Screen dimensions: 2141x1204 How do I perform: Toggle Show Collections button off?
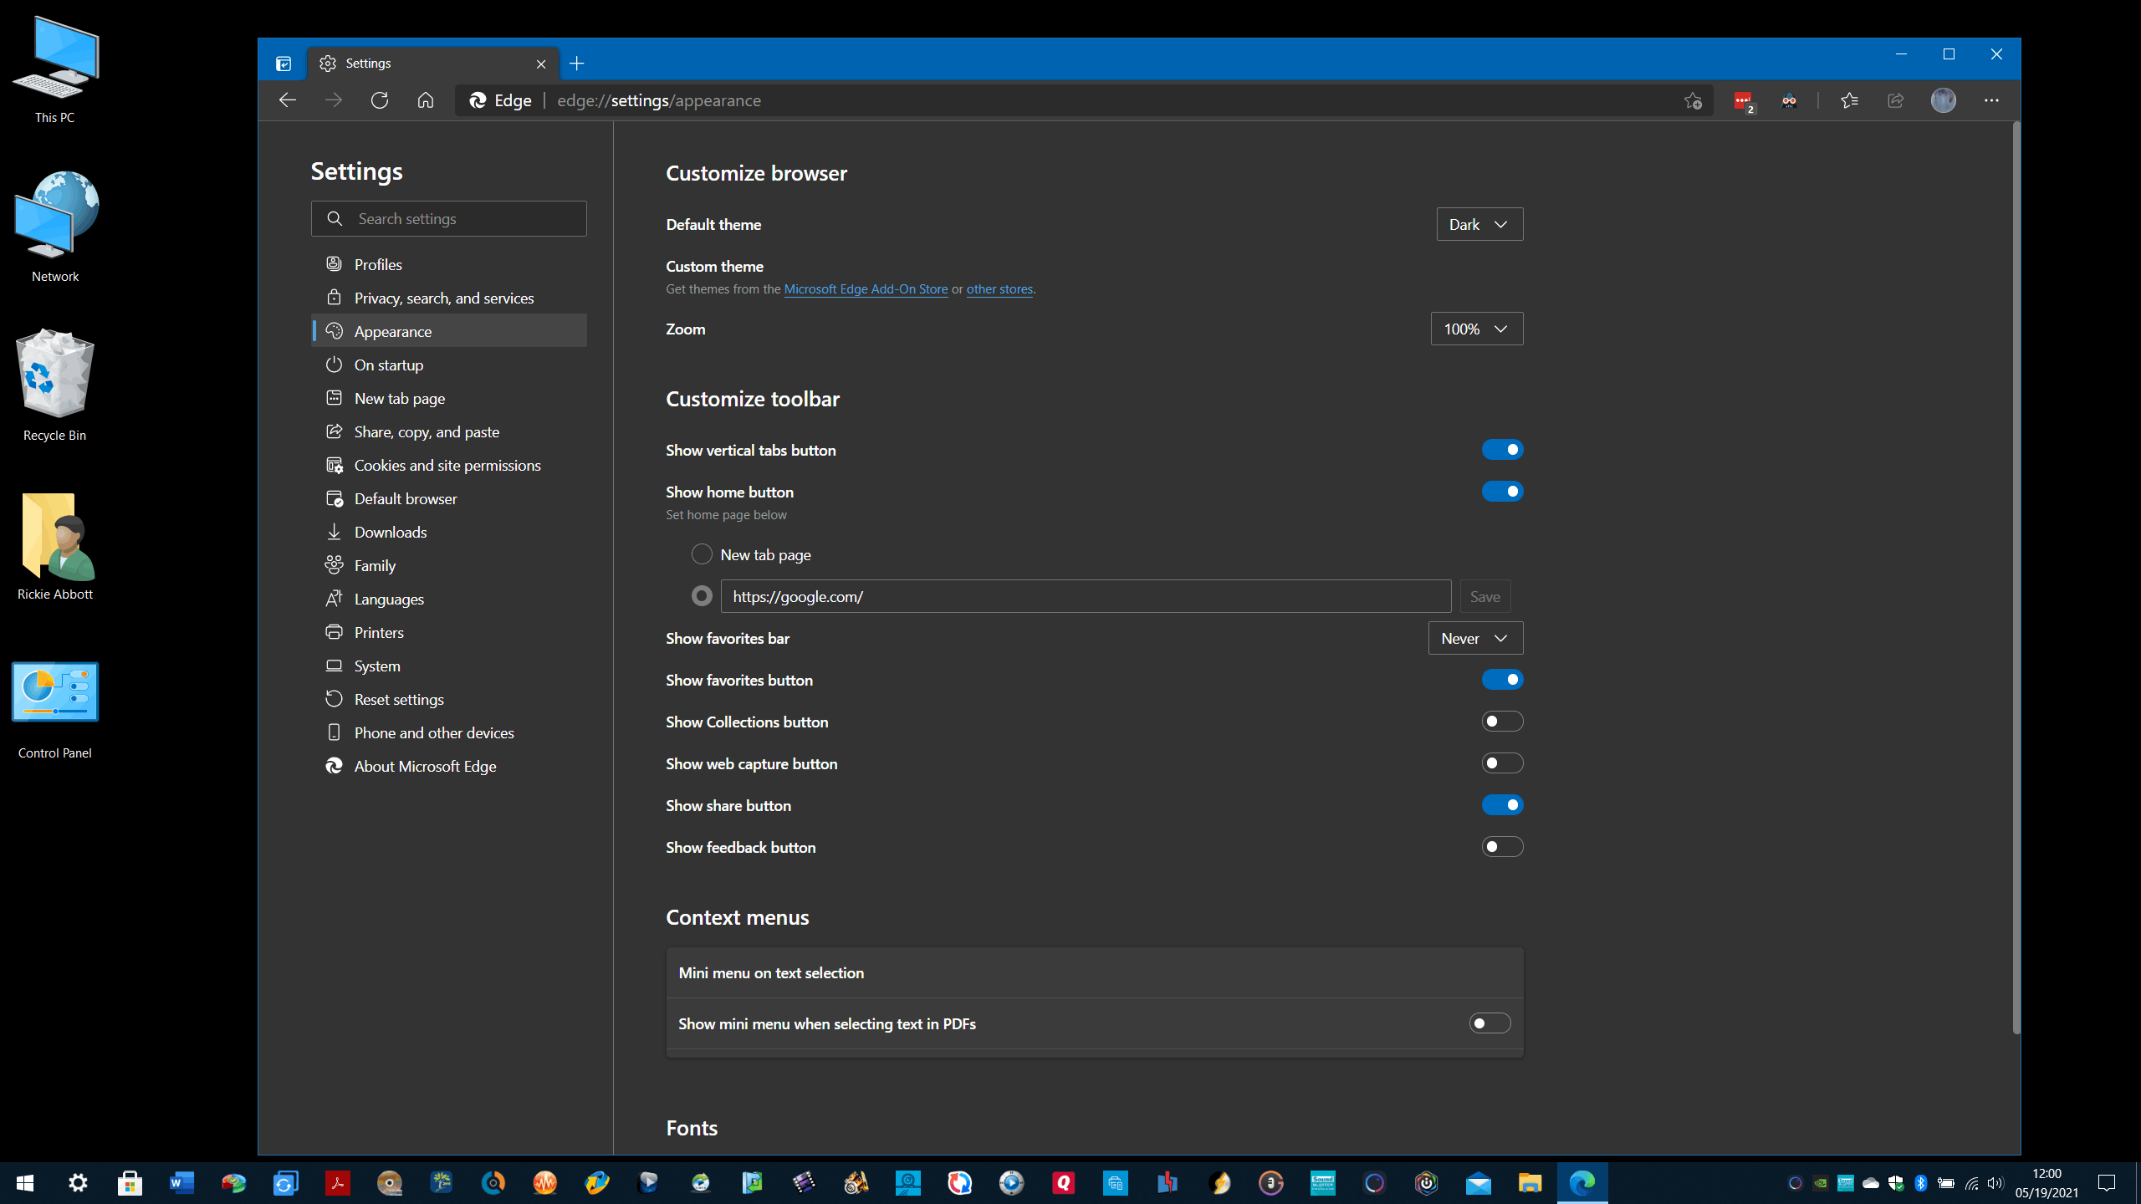1503,721
